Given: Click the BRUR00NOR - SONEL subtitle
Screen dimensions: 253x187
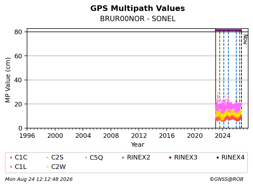Looking at the screenshot, I should (x=138, y=19).
